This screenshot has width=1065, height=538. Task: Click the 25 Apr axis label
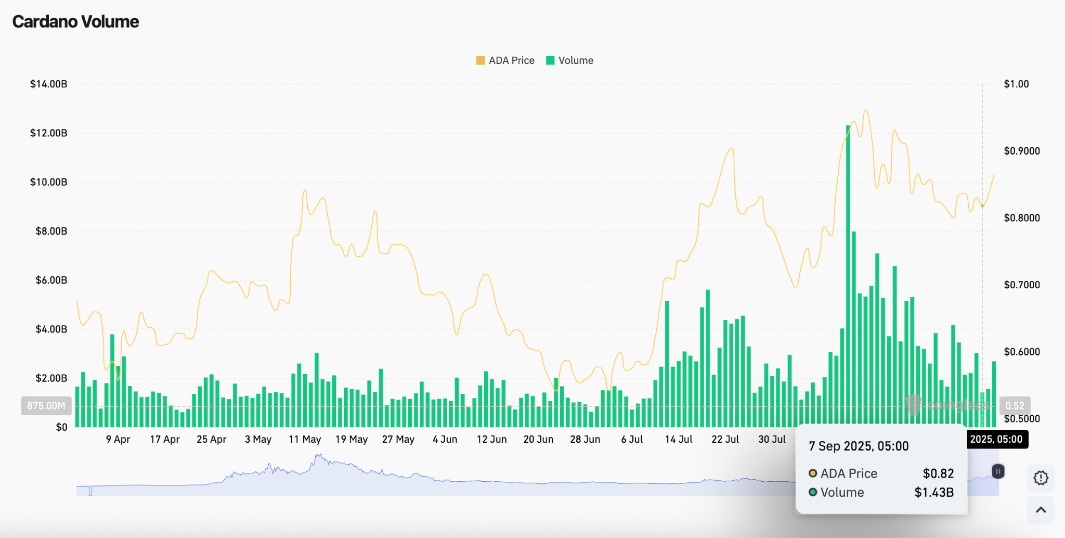click(x=212, y=439)
